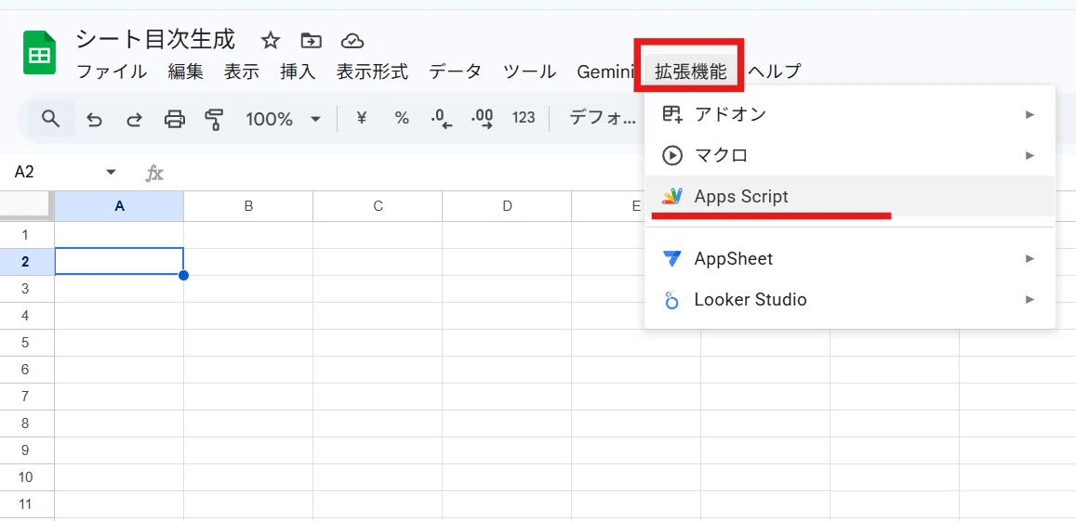Select column B header
The width and height of the screenshot is (1076, 521).
pos(248,205)
